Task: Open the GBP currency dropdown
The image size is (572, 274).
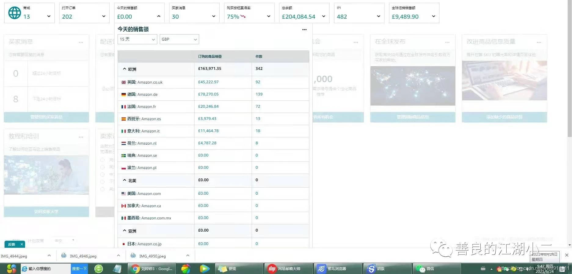Action: point(179,39)
